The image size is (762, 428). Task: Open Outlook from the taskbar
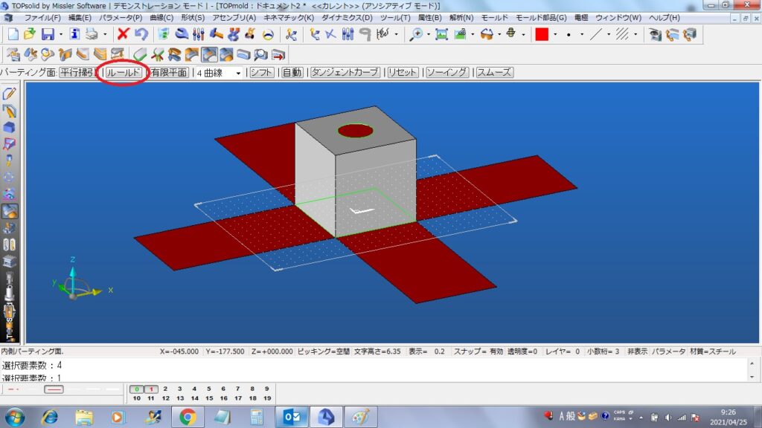[x=292, y=417]
